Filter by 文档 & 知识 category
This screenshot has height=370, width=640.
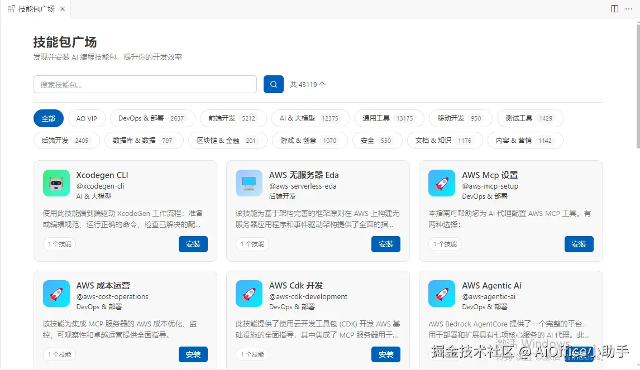pos(445,140)
